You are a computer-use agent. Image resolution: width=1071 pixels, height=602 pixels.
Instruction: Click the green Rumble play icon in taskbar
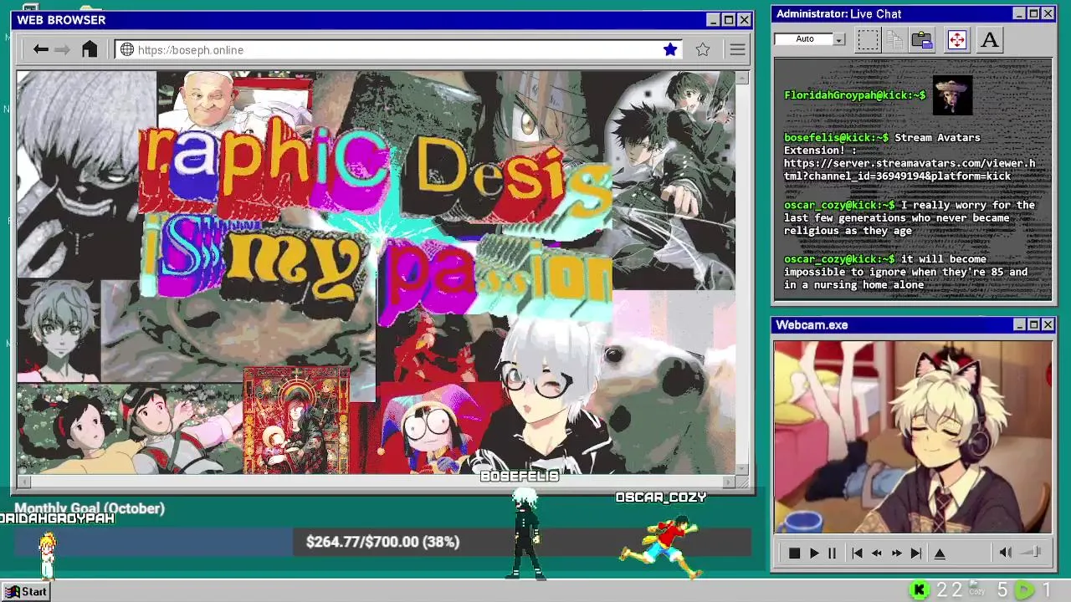[1024, 590]
